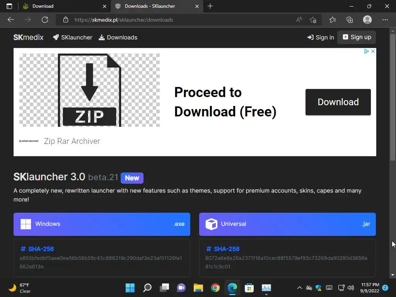Go to the SKmedix home logo
This screenshot has width=396, height=297.
coord(29,38)
